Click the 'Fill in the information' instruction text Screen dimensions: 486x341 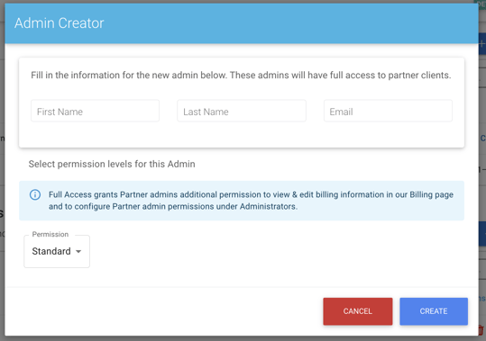click(241, 75)
